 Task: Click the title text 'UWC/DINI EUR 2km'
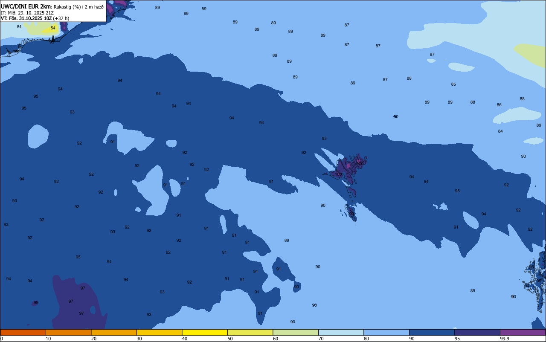coord(26,6)
